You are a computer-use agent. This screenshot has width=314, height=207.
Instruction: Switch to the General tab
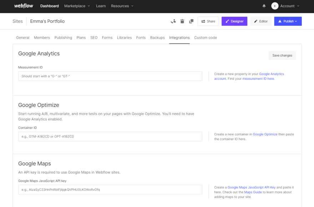pos(22,38)
